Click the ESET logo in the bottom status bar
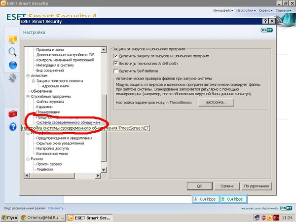 coord(286,208)
